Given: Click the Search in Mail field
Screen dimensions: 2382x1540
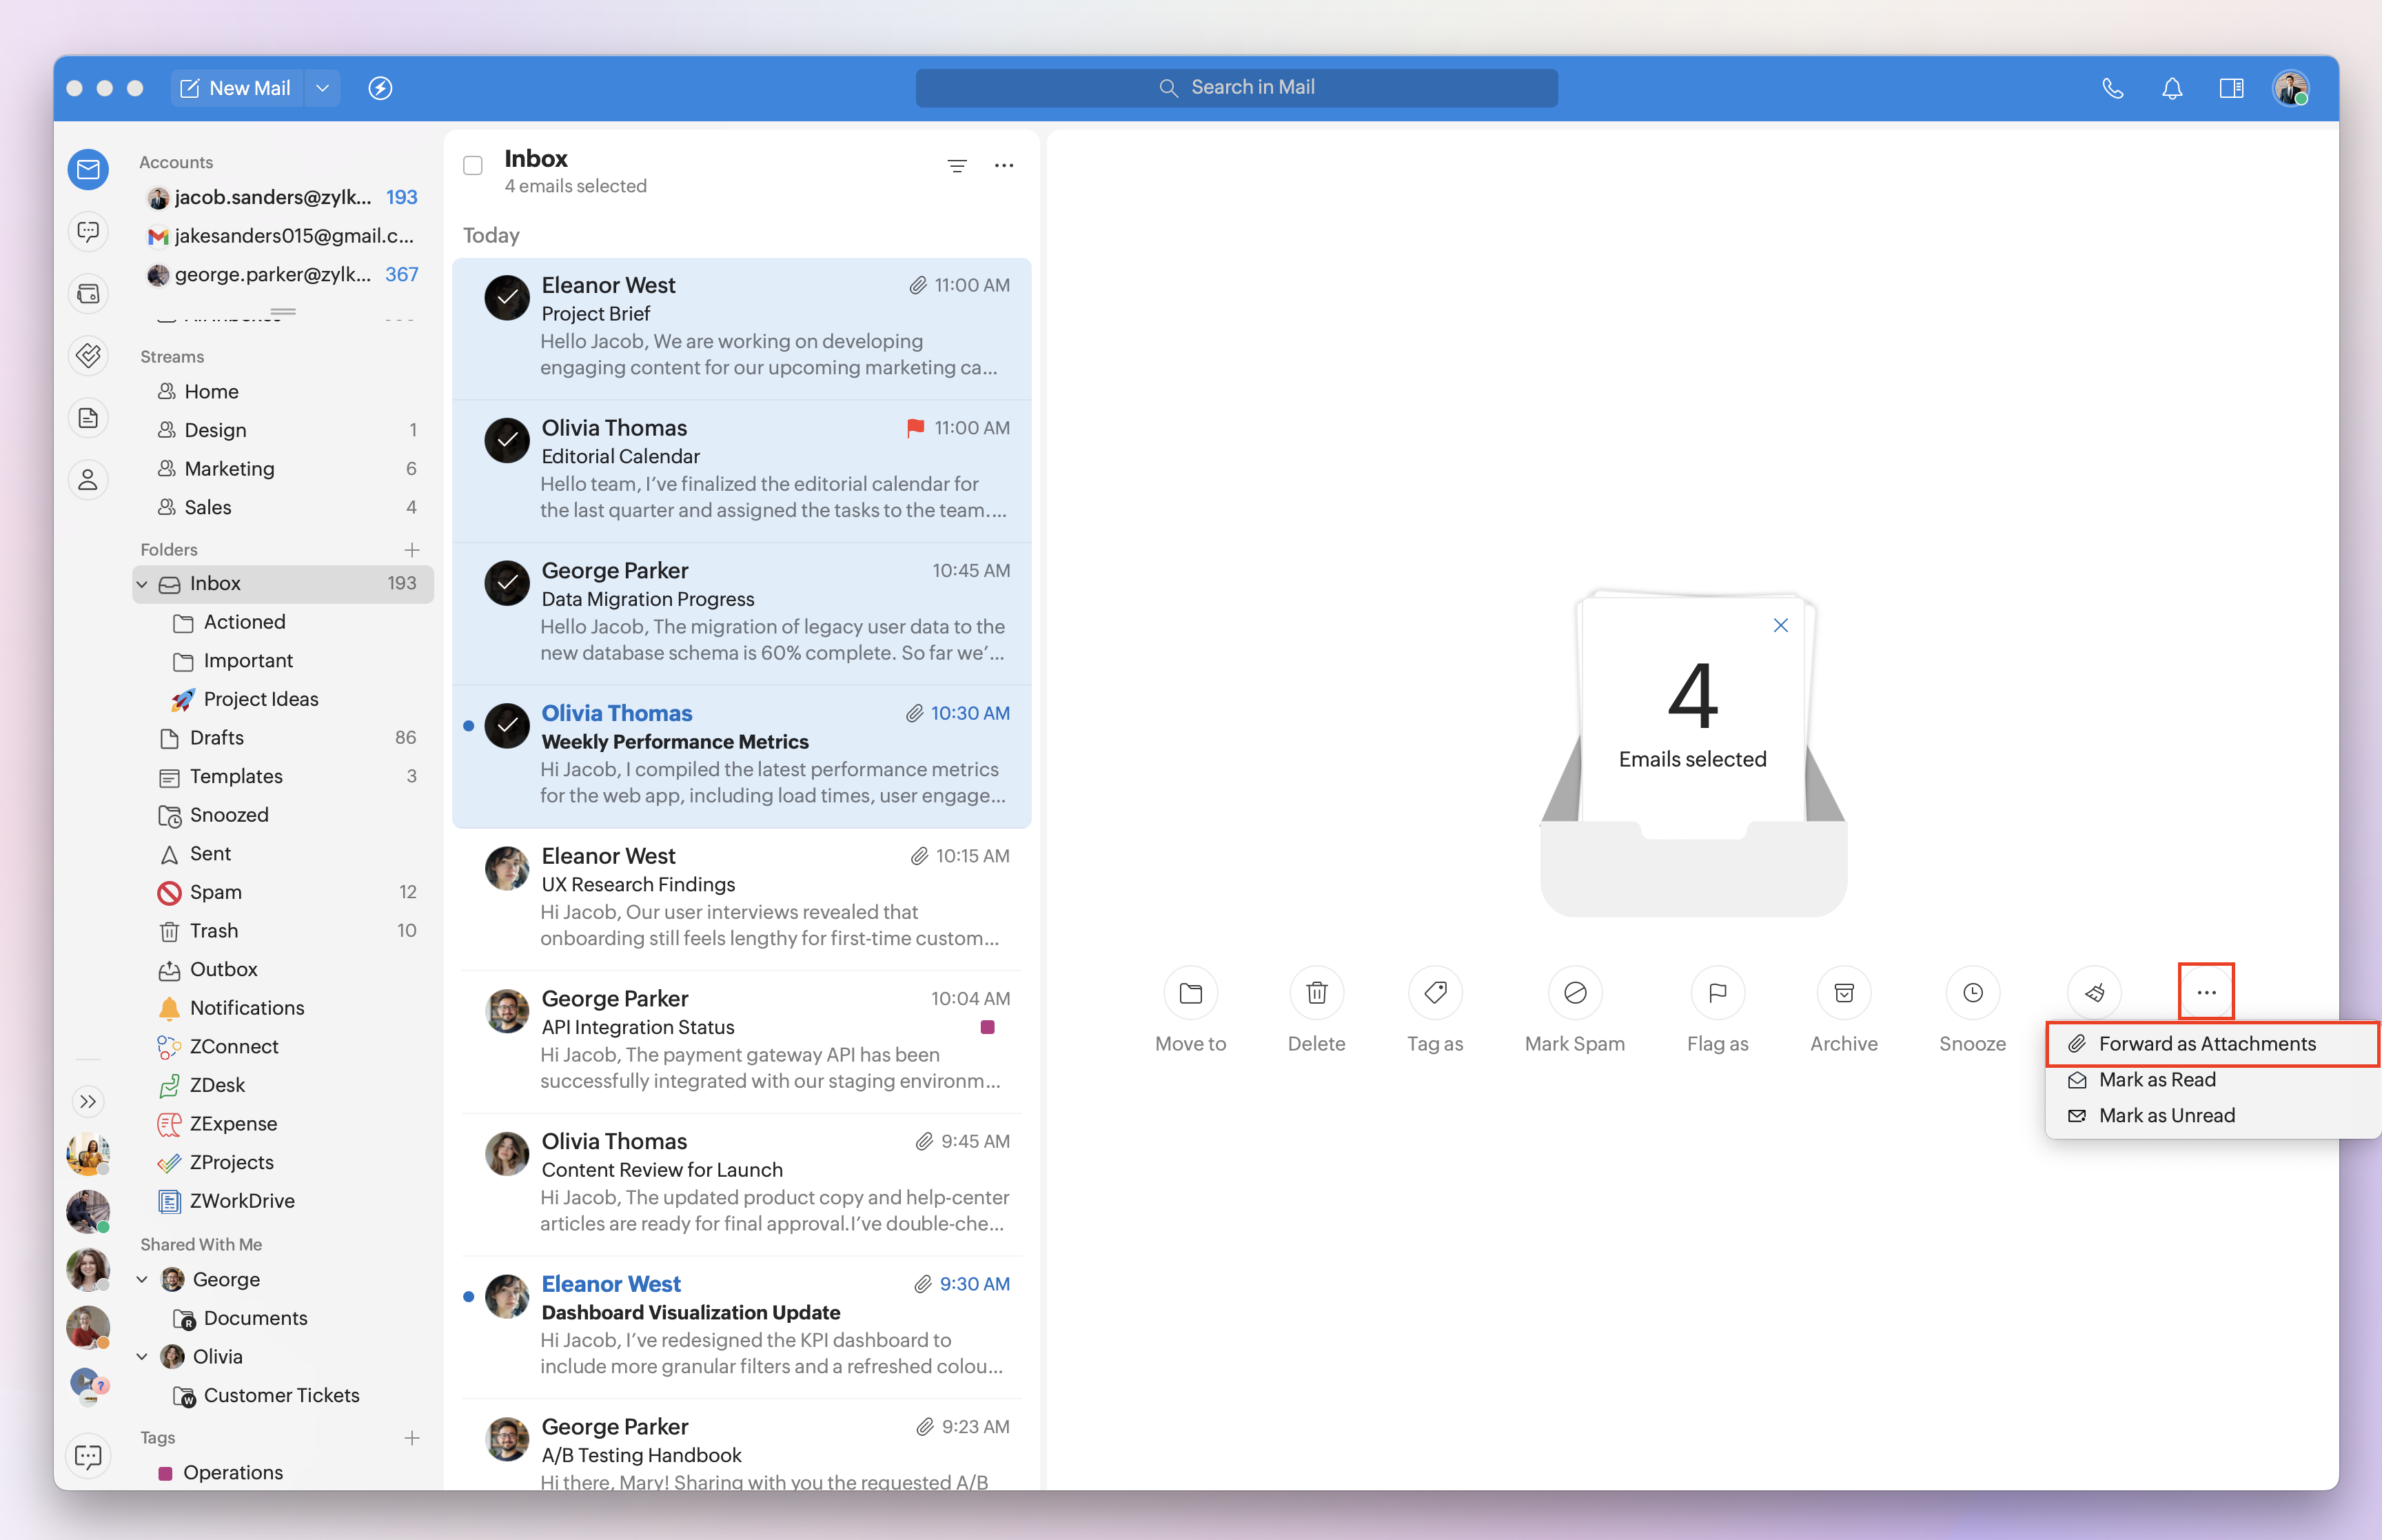Looking at the screenshot, I should tap(1236, 88).
